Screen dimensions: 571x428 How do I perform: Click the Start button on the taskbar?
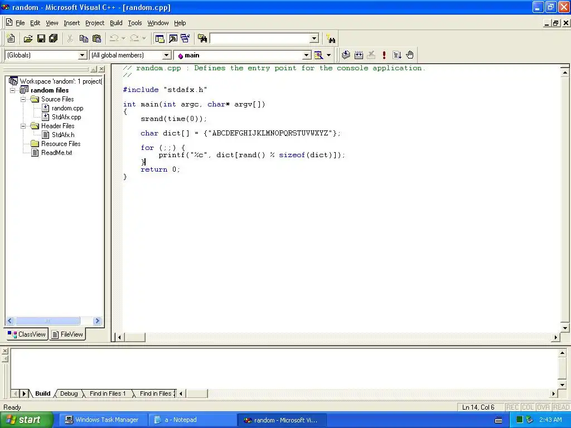coord(26,420)
